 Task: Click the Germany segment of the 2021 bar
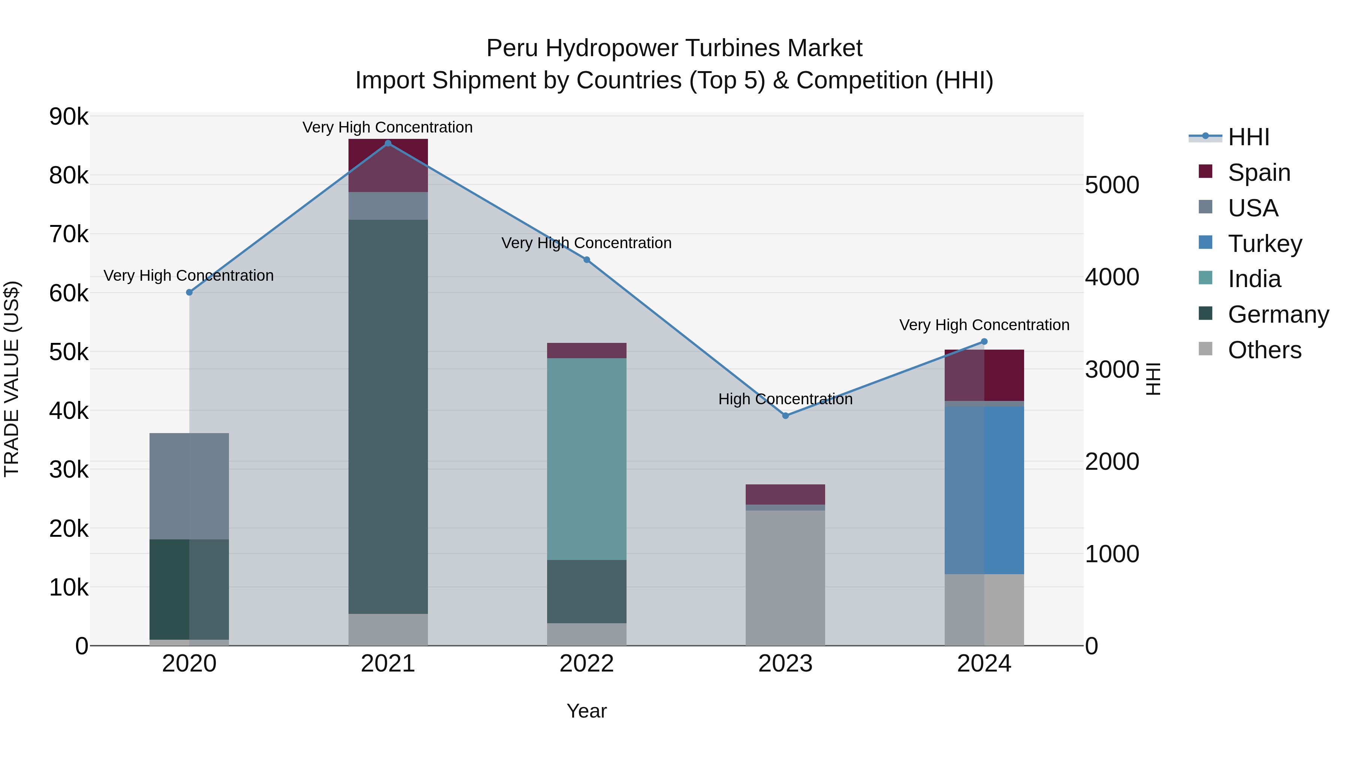pos(388,417)
